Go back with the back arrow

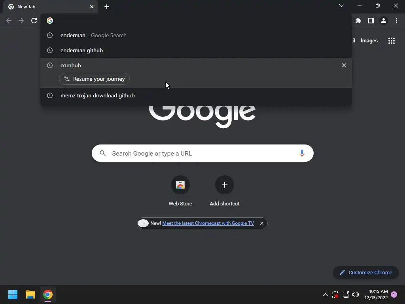9,21
